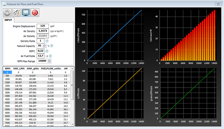Increase Natural Capacity with up arrow
Viewport: 224px width, 129px height.
(x=44, y=45)
